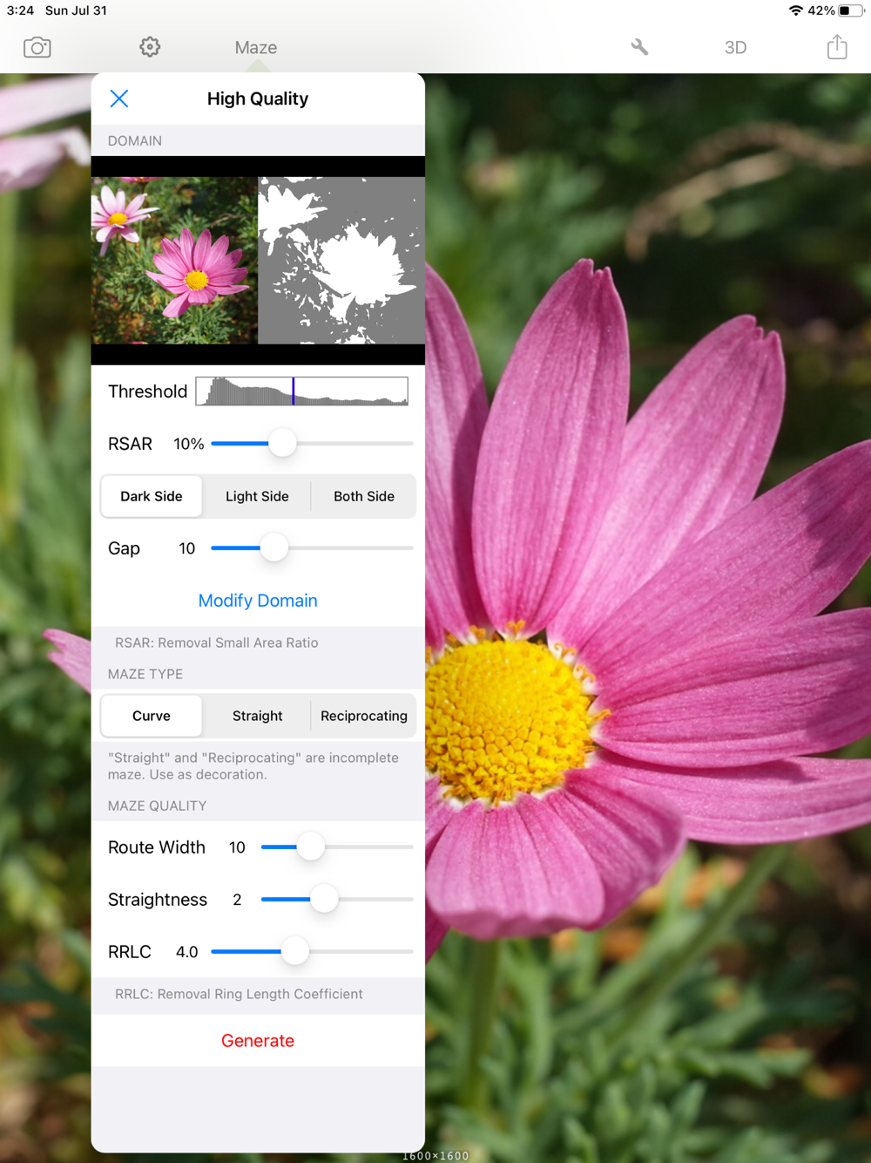871x1163 pixels.
Task: Click the Threshold label
Action: [148, 391]
